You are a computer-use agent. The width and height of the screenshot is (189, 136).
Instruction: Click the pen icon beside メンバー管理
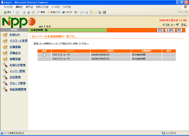click(x=5, y=71)
